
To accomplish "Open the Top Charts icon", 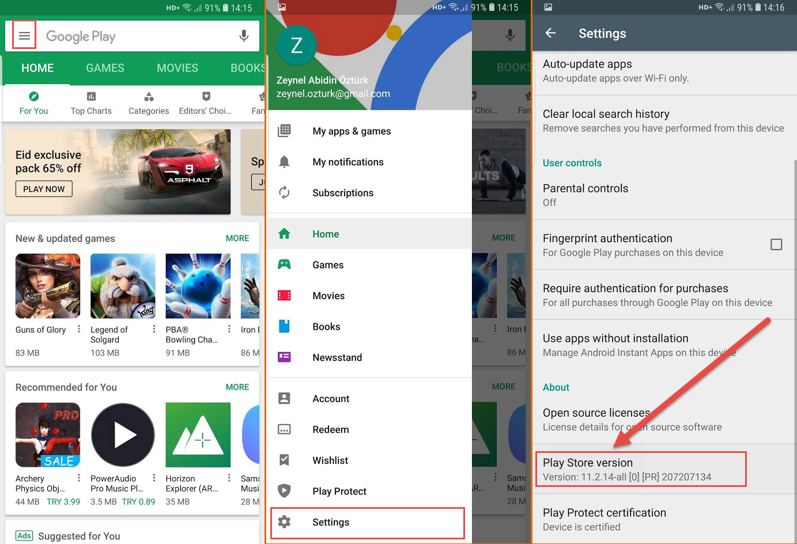I will pyautogui.click(x=91, y=96).
